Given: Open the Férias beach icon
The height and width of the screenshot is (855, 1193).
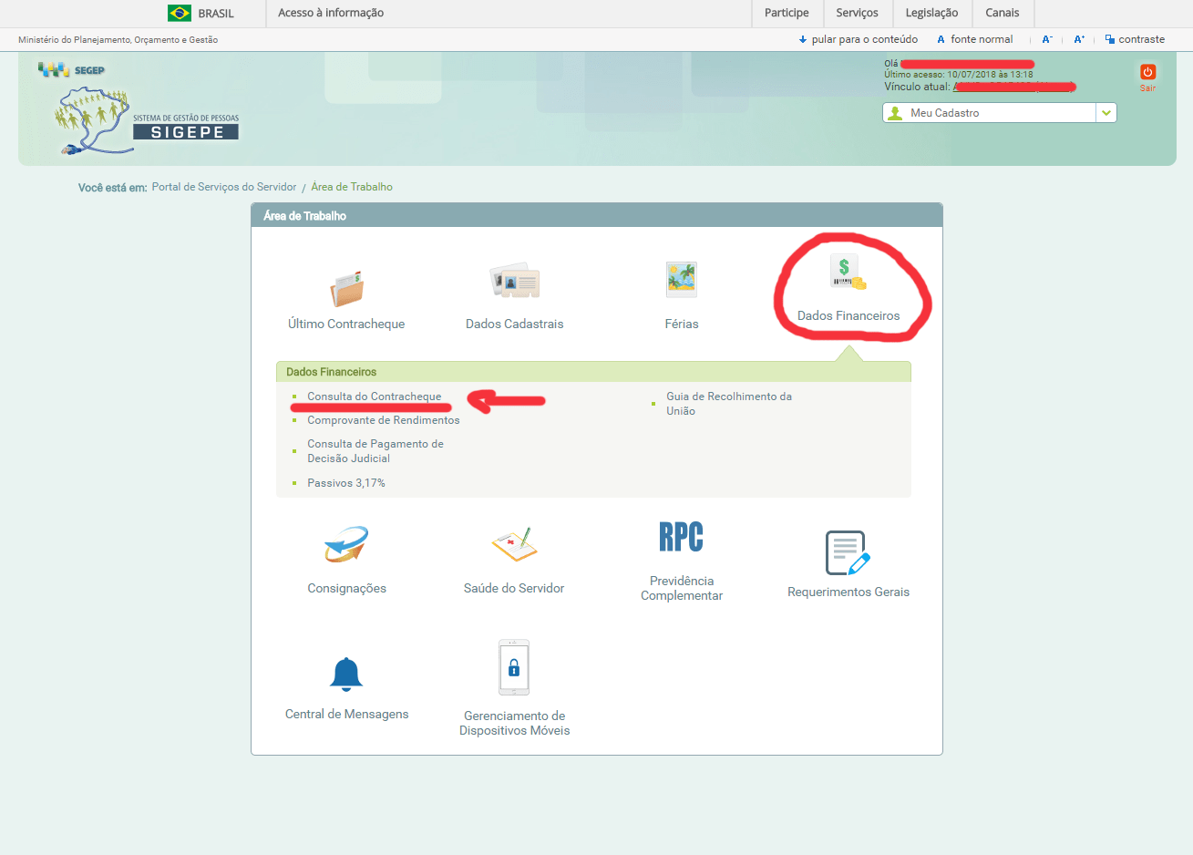Looking at the screenshot, I should [681, 280].
